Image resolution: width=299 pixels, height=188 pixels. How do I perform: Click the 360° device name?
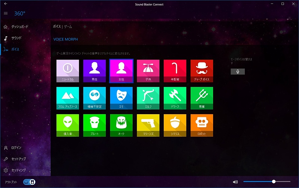(x=20, y=13)
